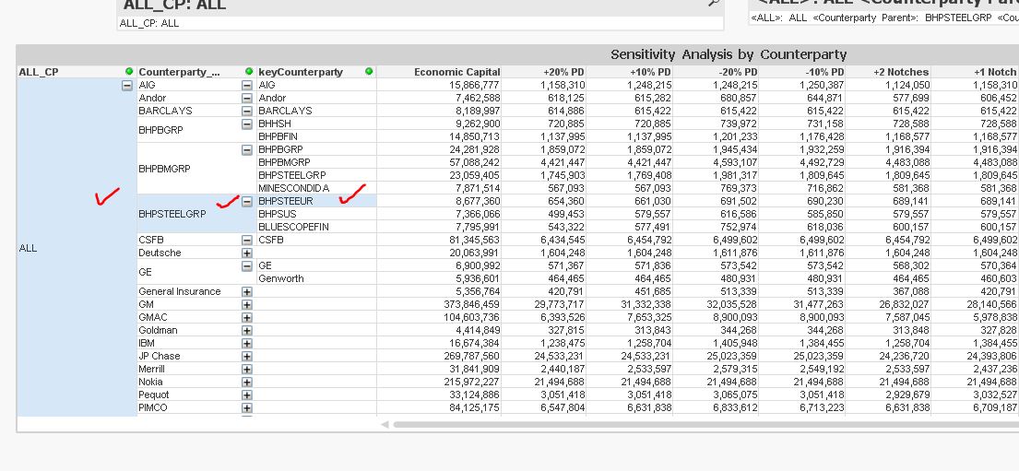
Task: Click green indicator dot in Counterparty_ header
Action: tap(249, 72)
